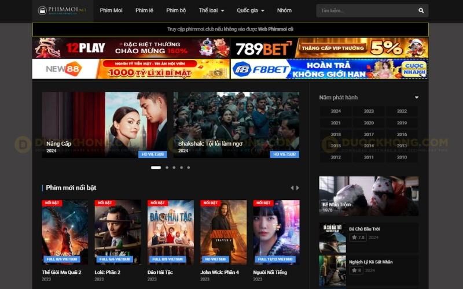Filter by year 2011
The width and height of the screenshot is (463, 289).
pos(369,157)
